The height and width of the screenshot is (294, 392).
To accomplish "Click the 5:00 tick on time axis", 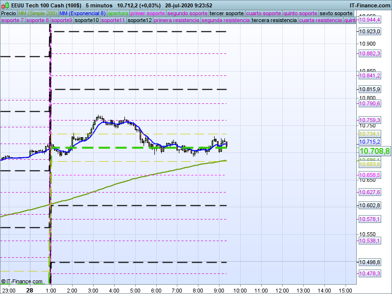I will pyautogui.click(x=135, y=290).
